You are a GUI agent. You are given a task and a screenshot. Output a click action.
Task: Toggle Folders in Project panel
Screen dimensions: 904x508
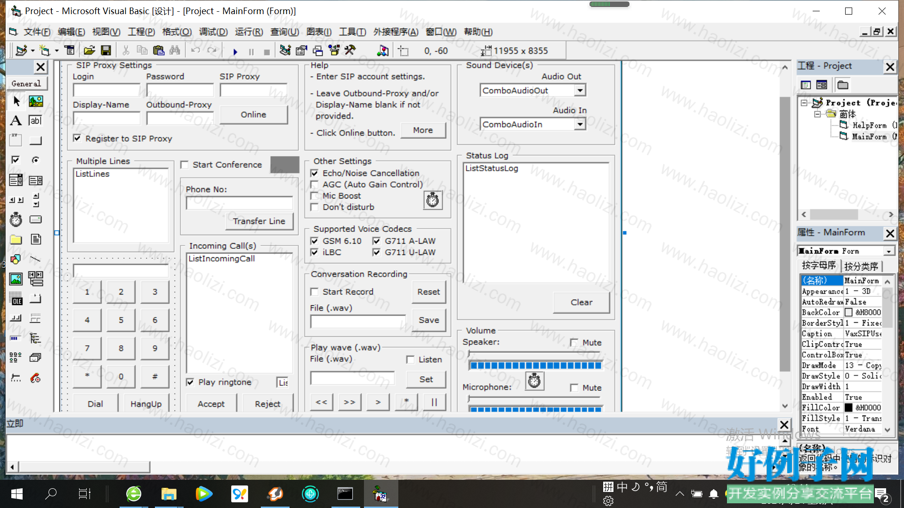843,85
